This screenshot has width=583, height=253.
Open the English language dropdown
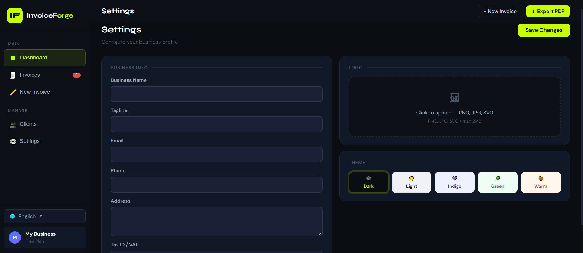45,216
